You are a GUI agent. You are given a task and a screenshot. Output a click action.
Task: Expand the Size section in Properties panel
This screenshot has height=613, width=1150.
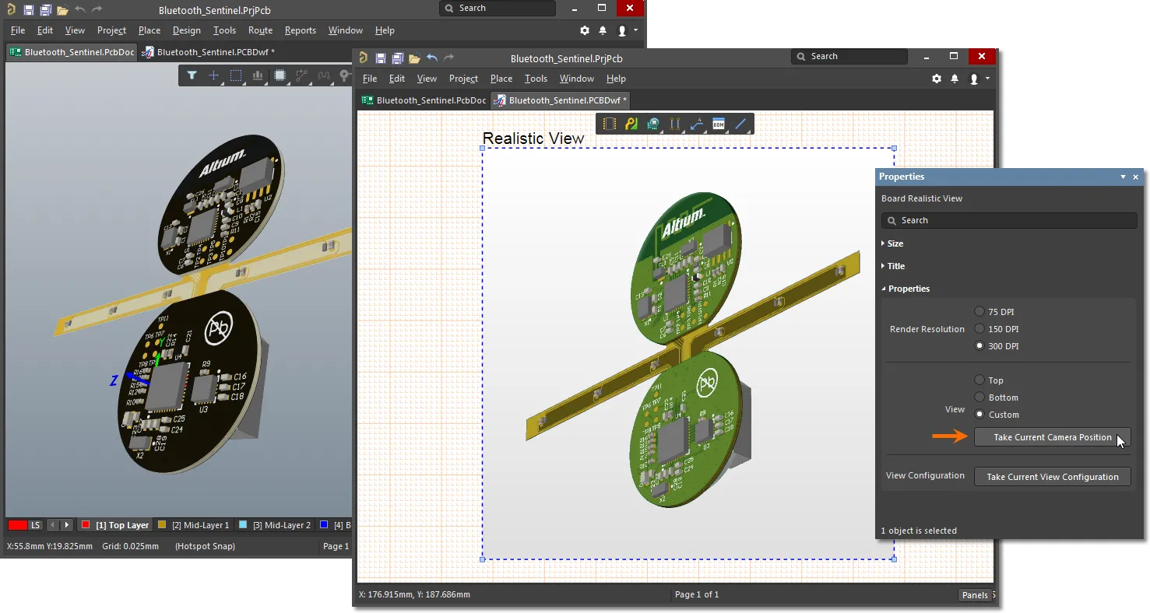(892, 243)
